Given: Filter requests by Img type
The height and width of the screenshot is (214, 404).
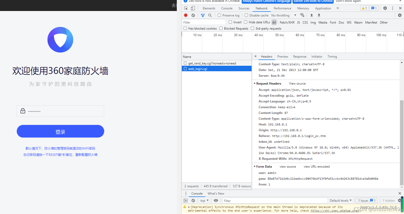Looking at the screenshot, I should [313, 23].
